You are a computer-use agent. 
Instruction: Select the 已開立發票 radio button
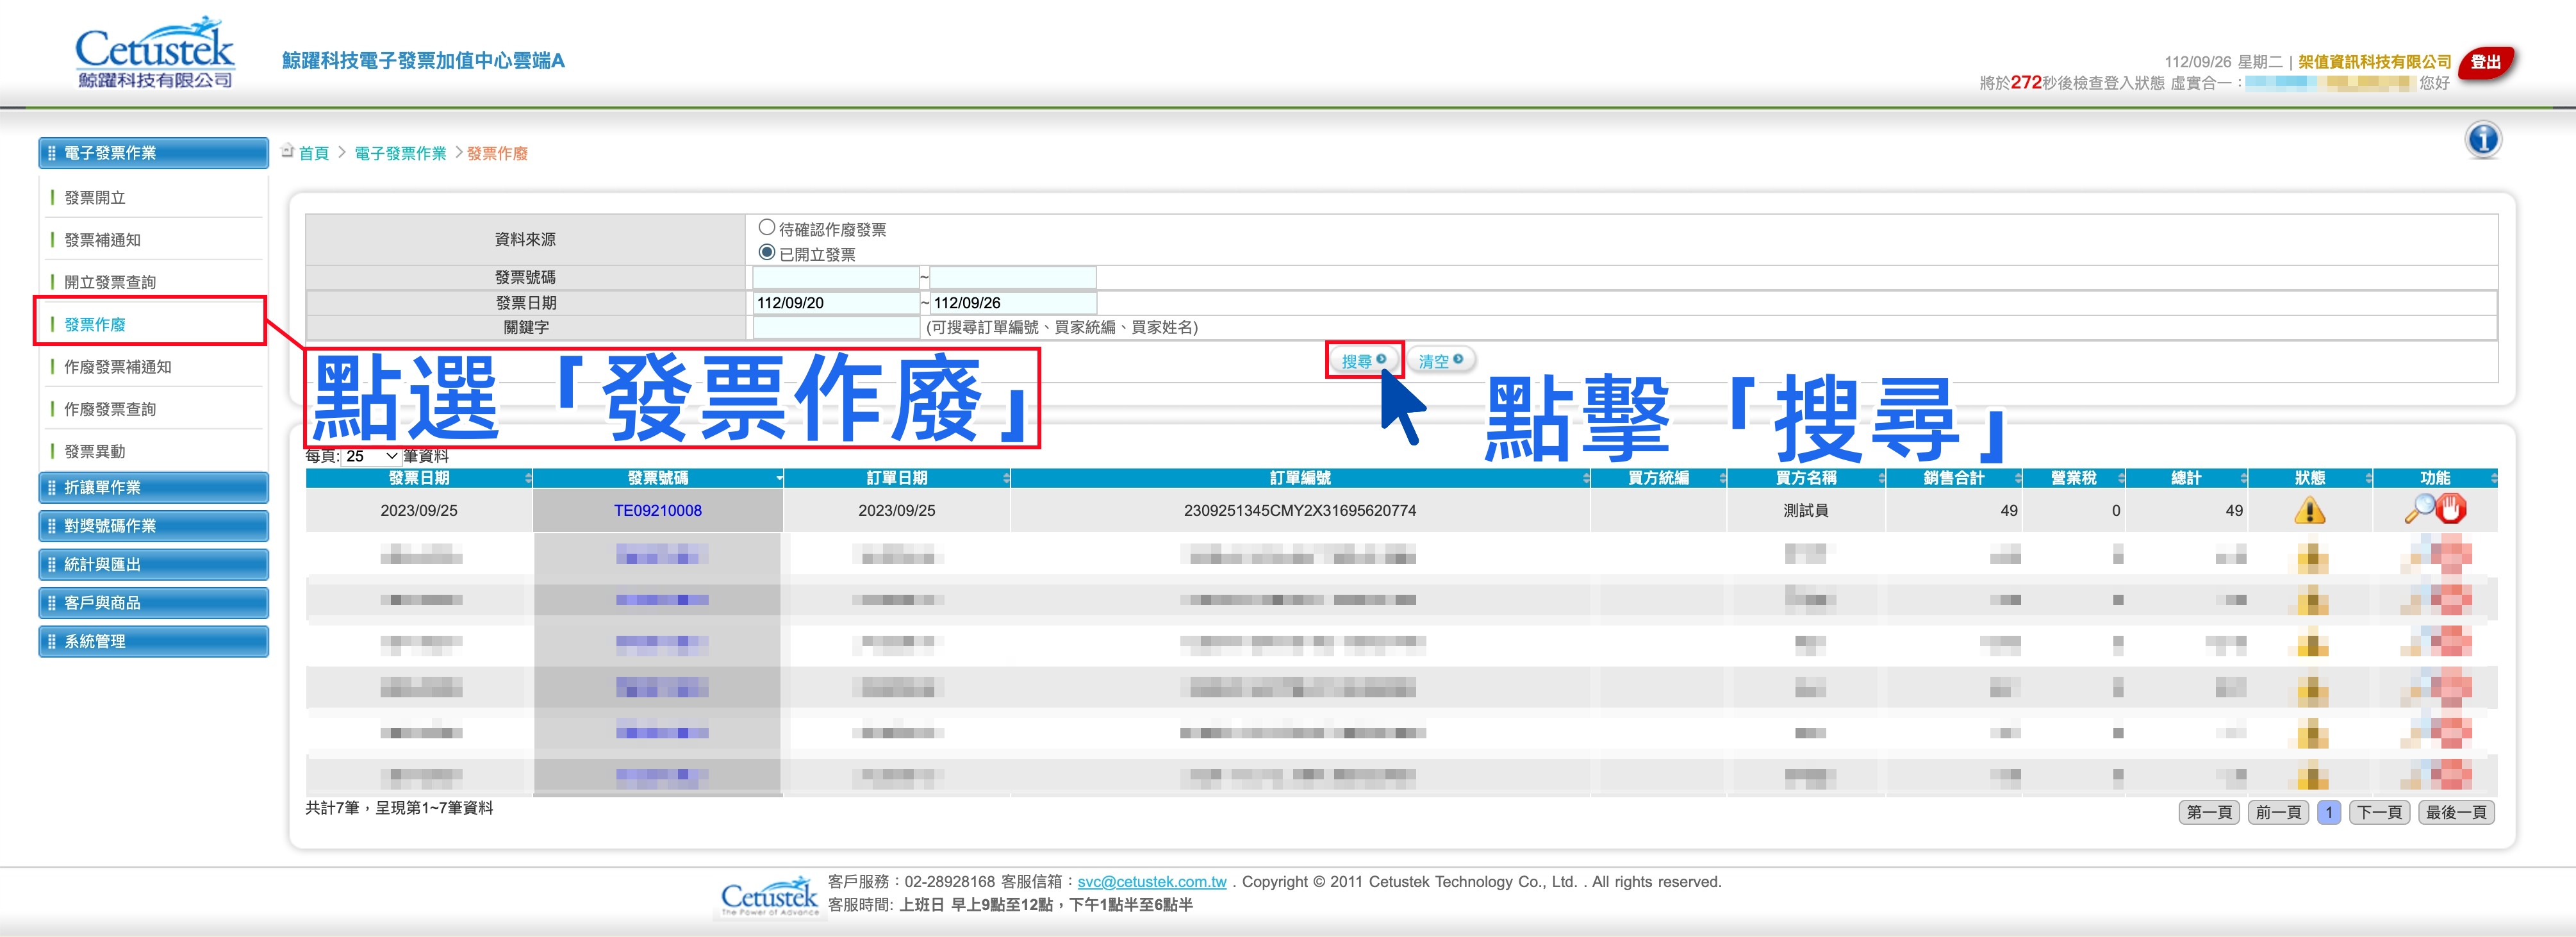pyautogui.click(x=767, y=252)
